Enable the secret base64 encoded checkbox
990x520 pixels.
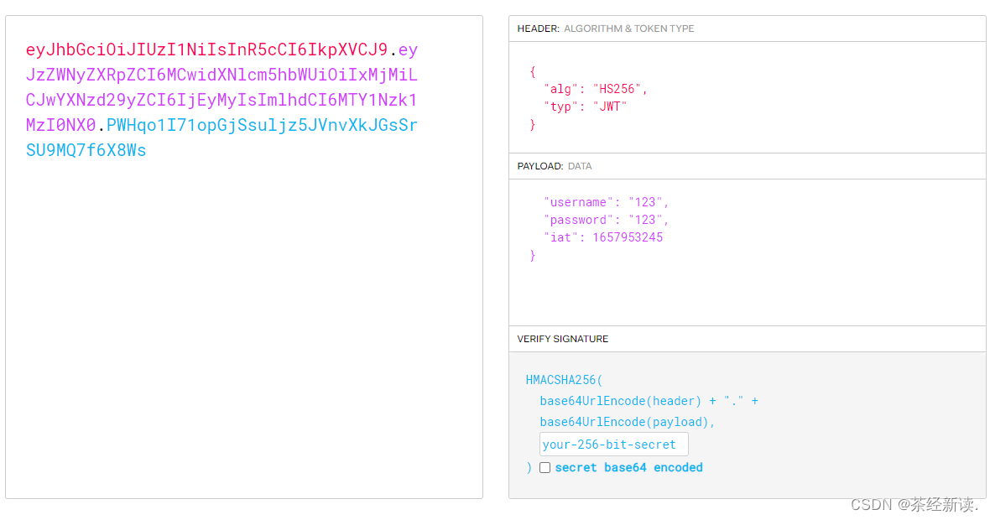544,467
